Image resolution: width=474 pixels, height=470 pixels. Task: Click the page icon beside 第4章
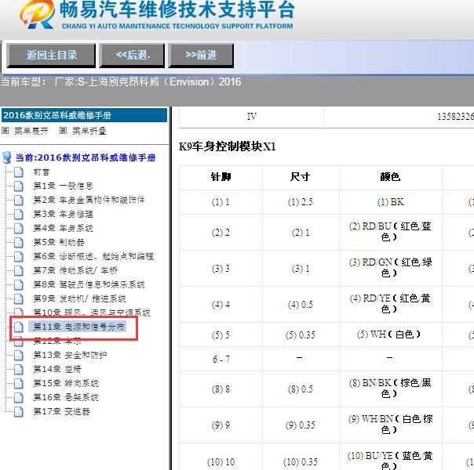[18, 228]
